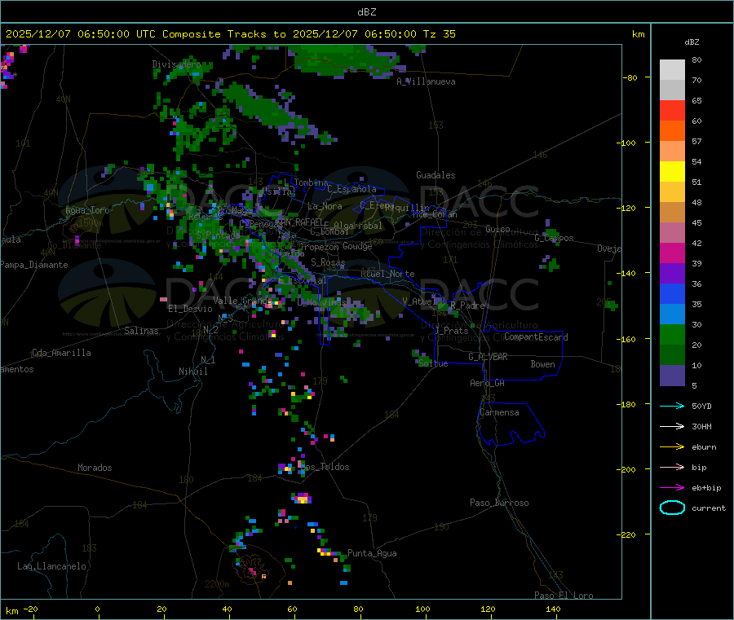Click the Agua_Toro map label
This screenshot has height=620, width=734.
click(x=87, y=210)
